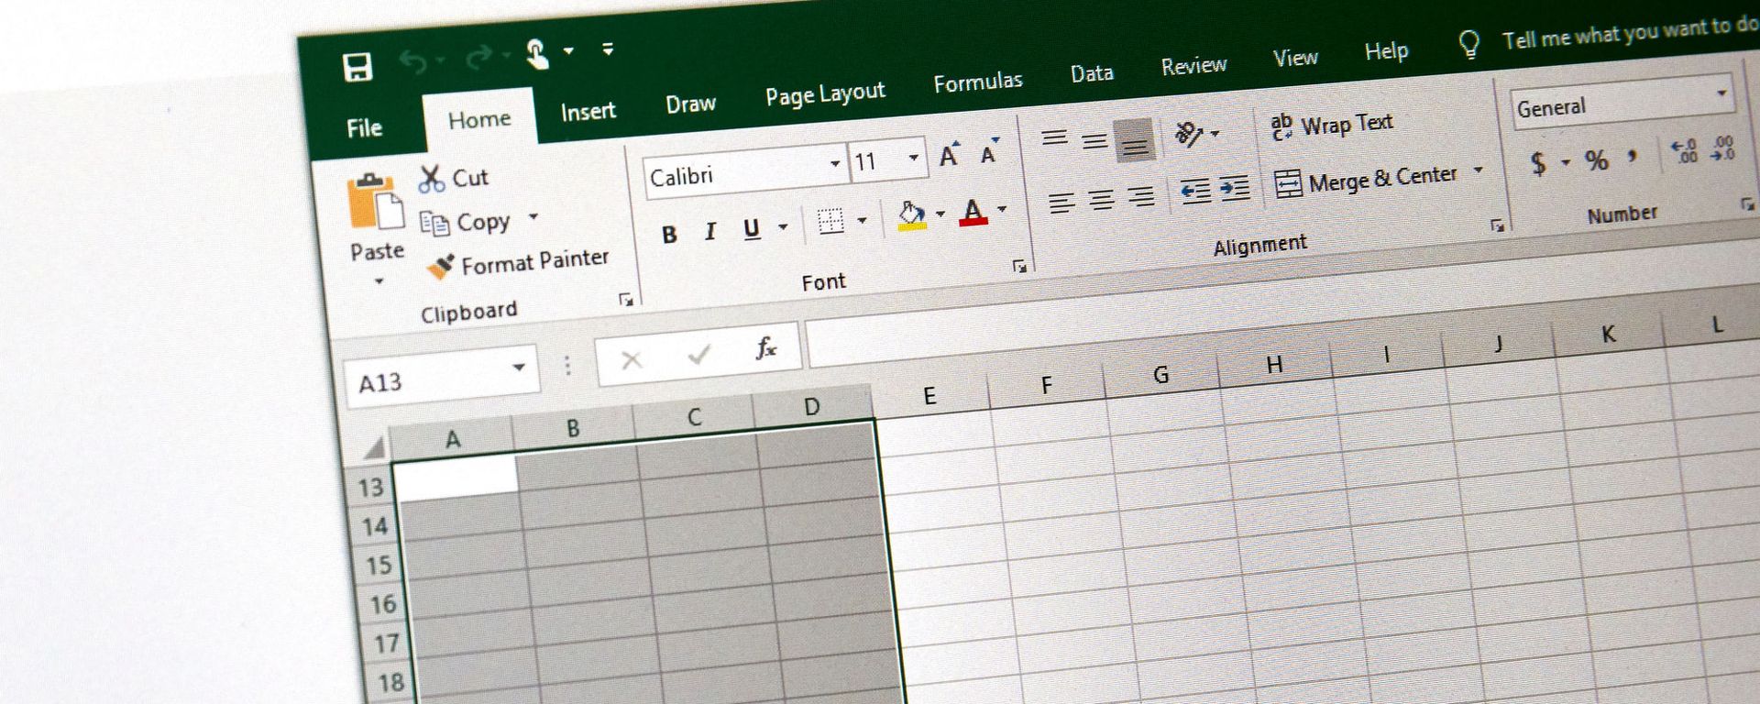
Task: Open the Review tab
Action: 1193,65
